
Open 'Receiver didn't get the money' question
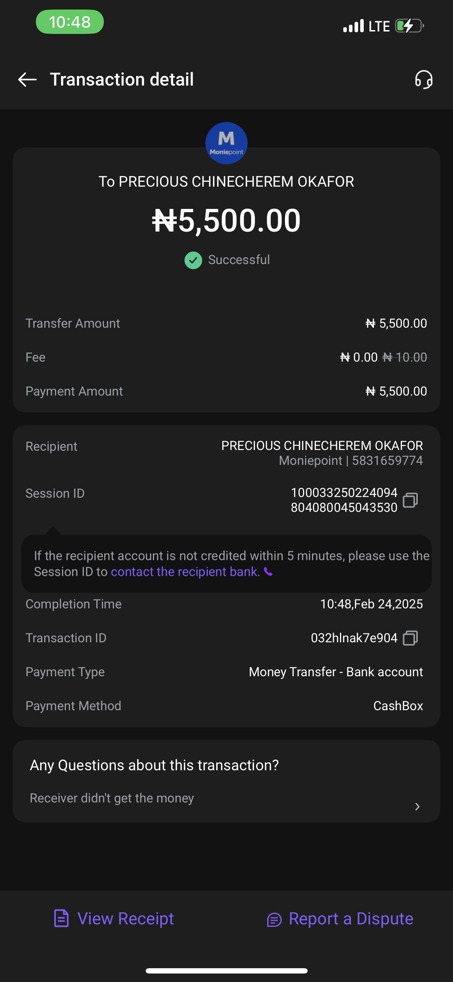pos(112,798)
